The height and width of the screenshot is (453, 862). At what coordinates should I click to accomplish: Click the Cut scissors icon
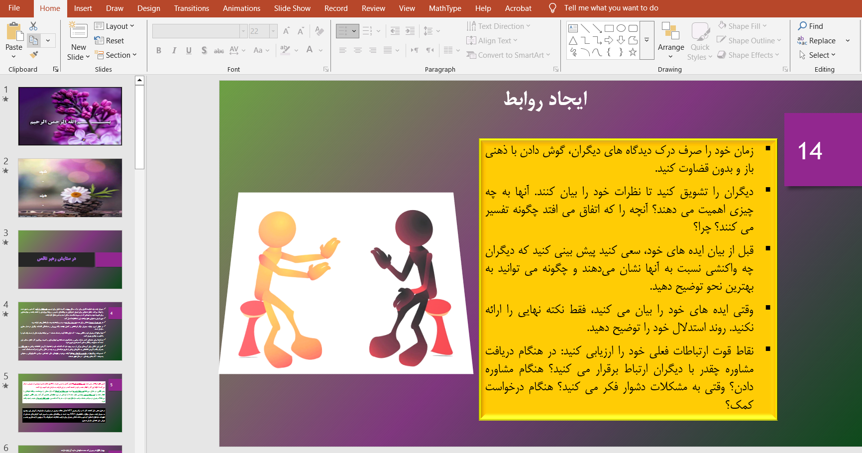33,26
